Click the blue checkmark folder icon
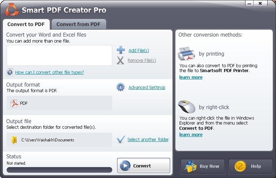276x178 pixels. click(121, 139)
